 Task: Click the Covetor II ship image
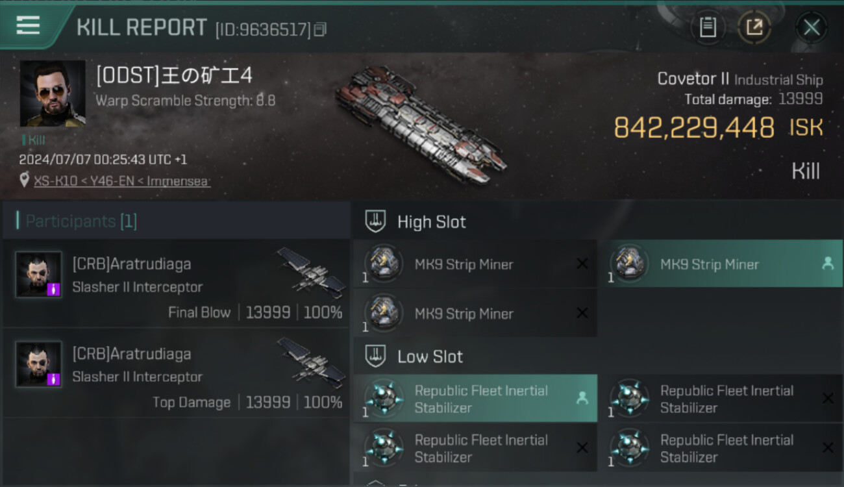[419, 123]
